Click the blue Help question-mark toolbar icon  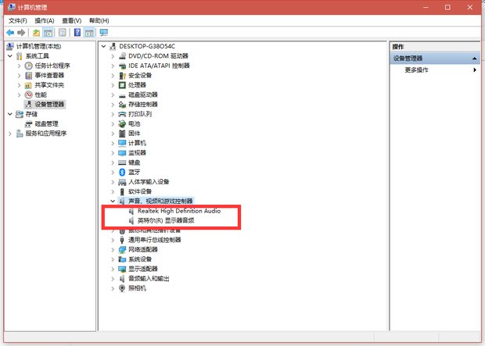77,33
